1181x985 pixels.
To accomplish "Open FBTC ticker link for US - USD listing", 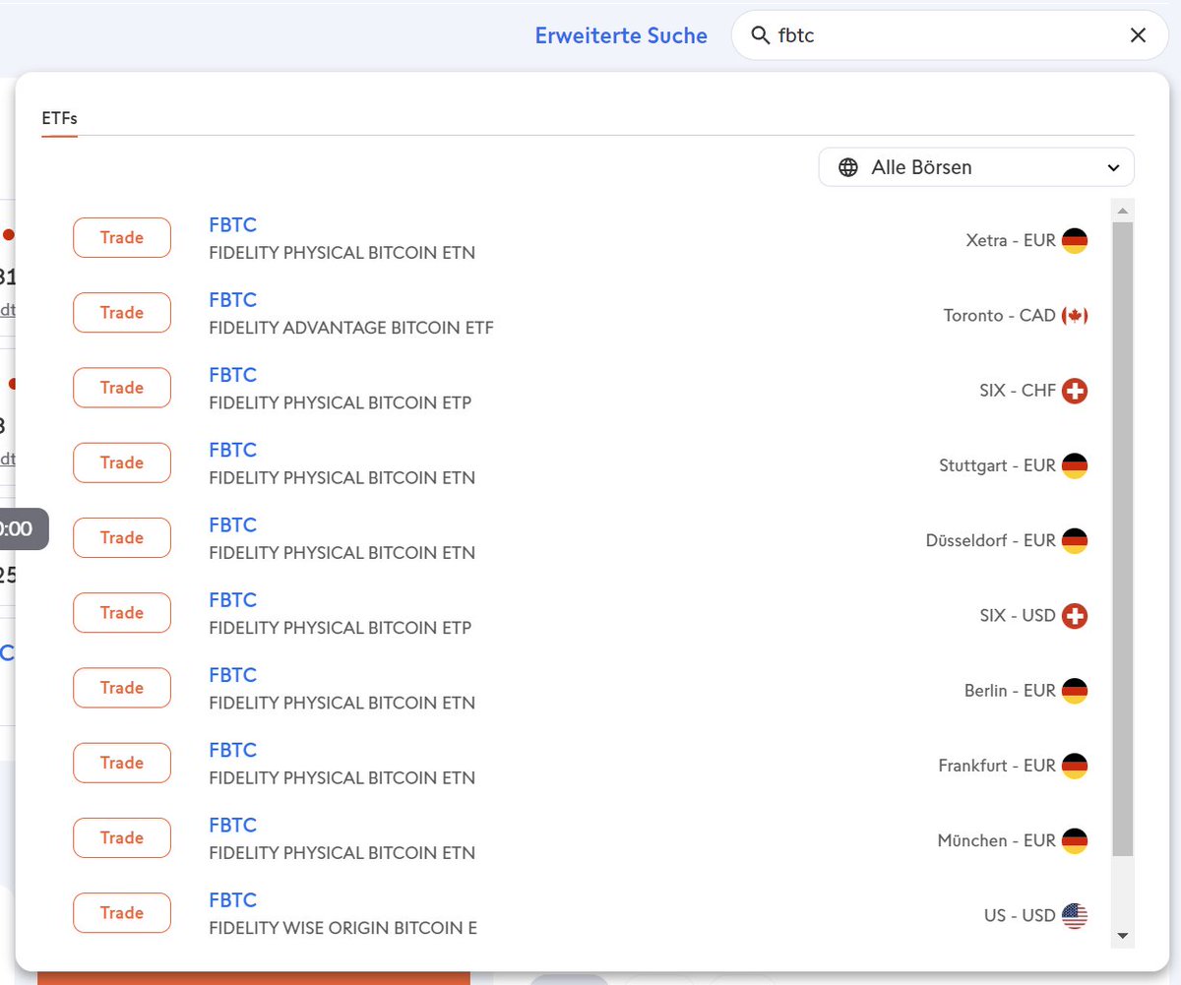I will click(x=232, y=900).
